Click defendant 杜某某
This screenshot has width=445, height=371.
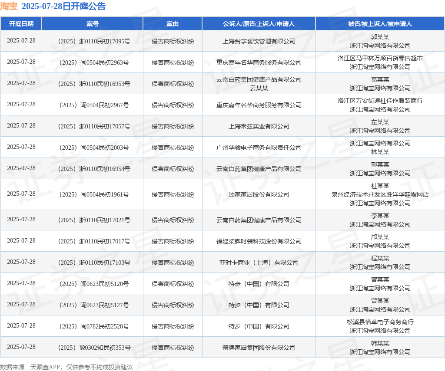point(380,186)
